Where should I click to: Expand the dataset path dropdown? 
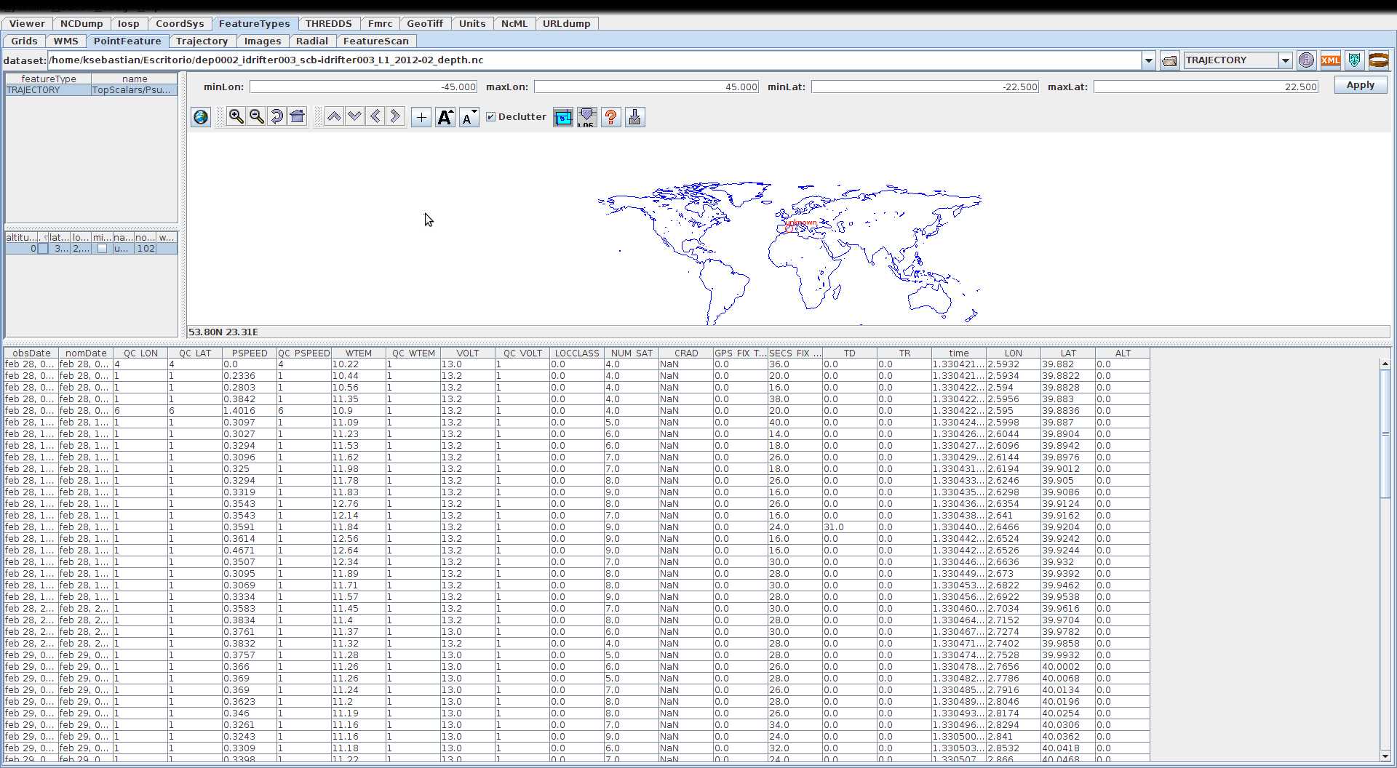pyautogui.click(x=1149, y=60)
